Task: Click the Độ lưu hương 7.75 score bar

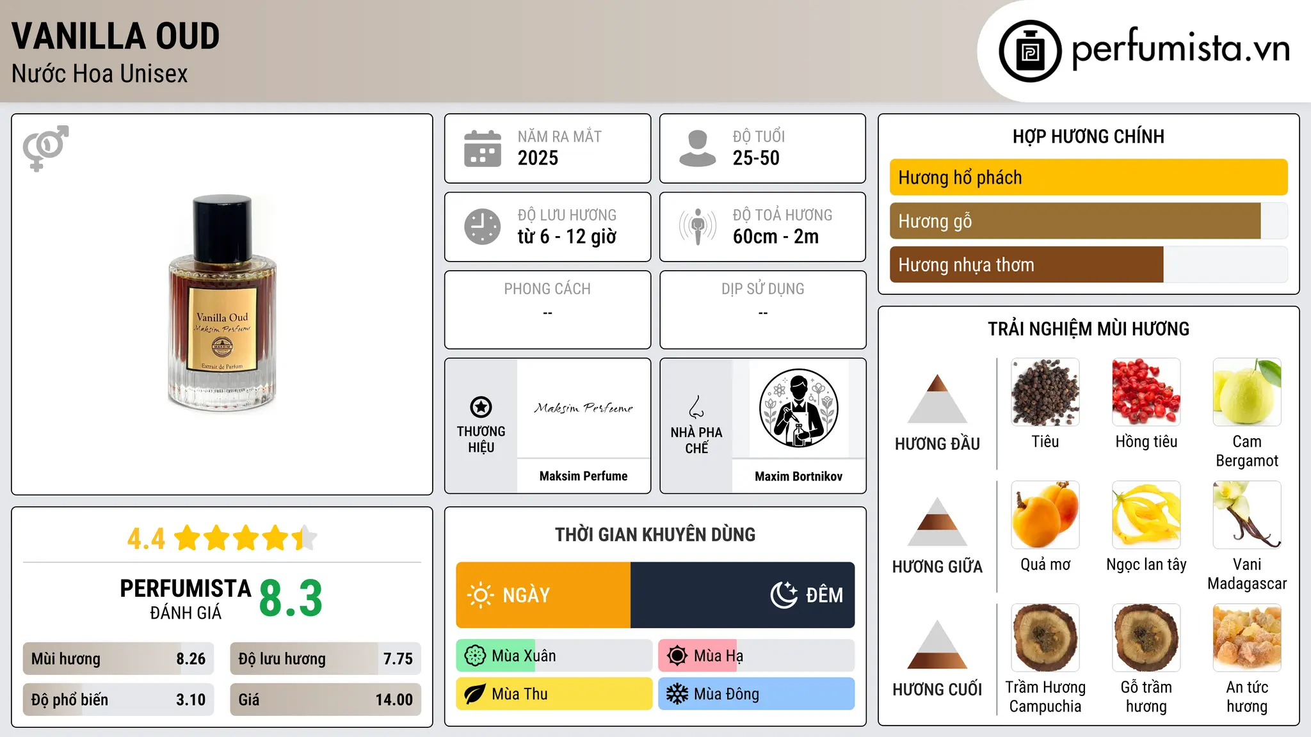Action: click(x=326, y=659)
